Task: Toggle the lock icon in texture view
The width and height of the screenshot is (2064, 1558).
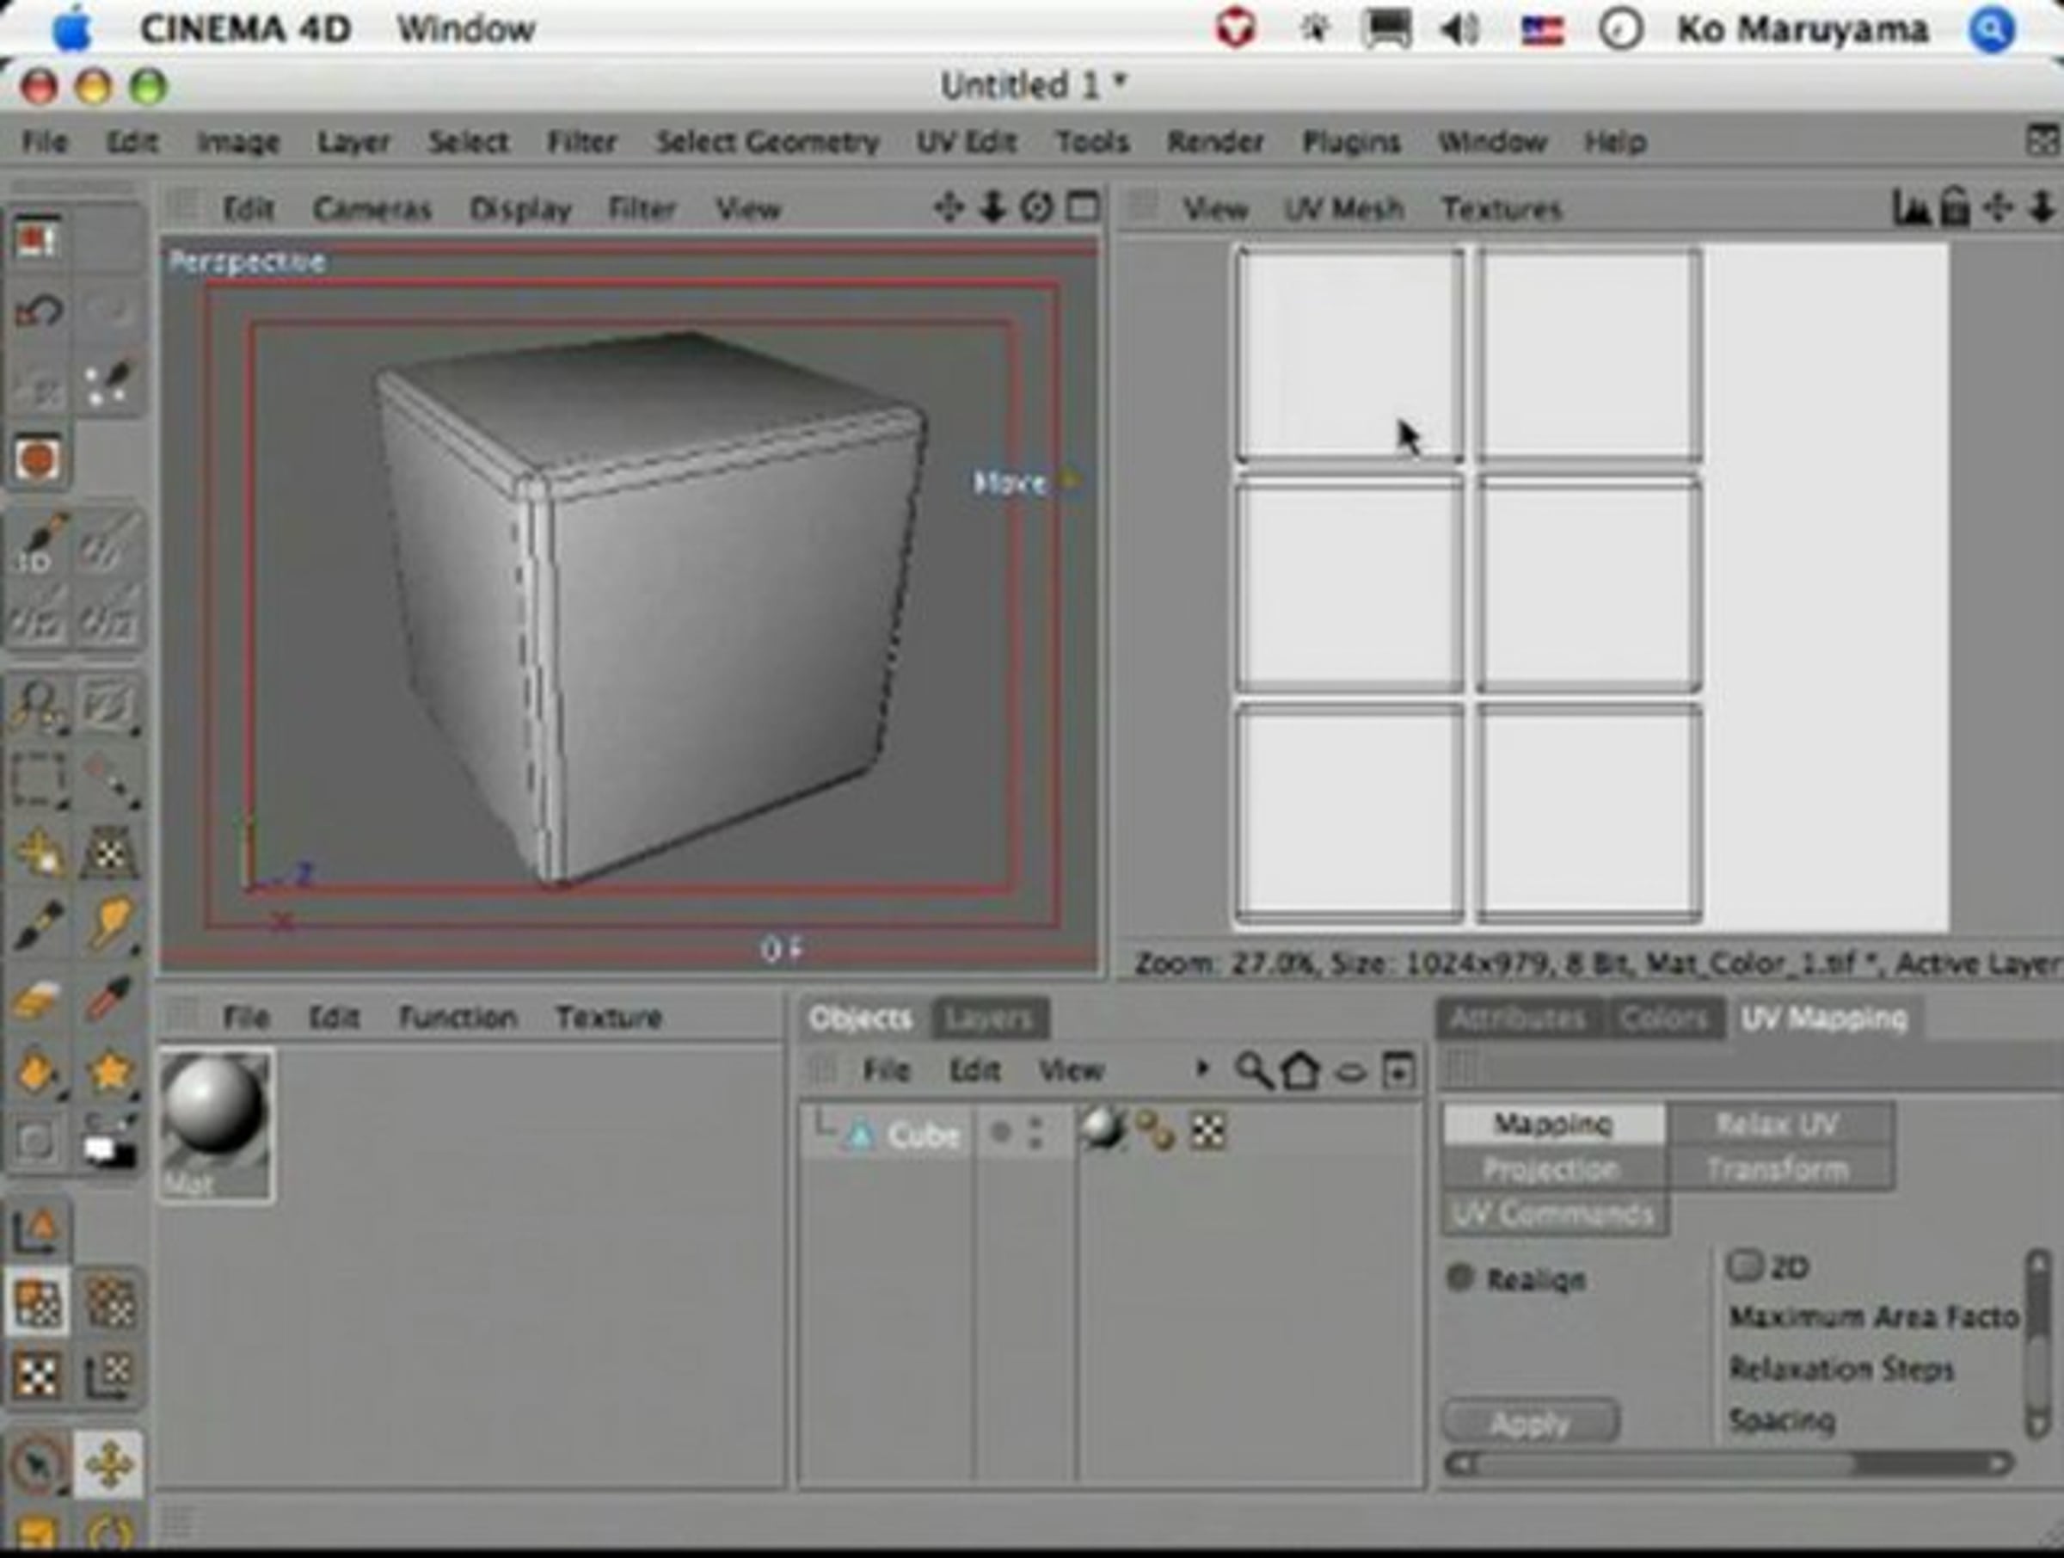Action: tap(1954, 206)
